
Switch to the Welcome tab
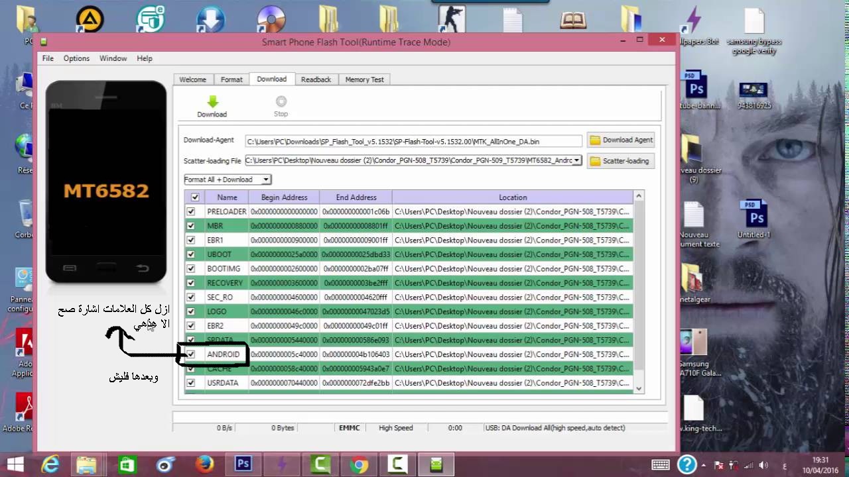(x=193, y=79)
